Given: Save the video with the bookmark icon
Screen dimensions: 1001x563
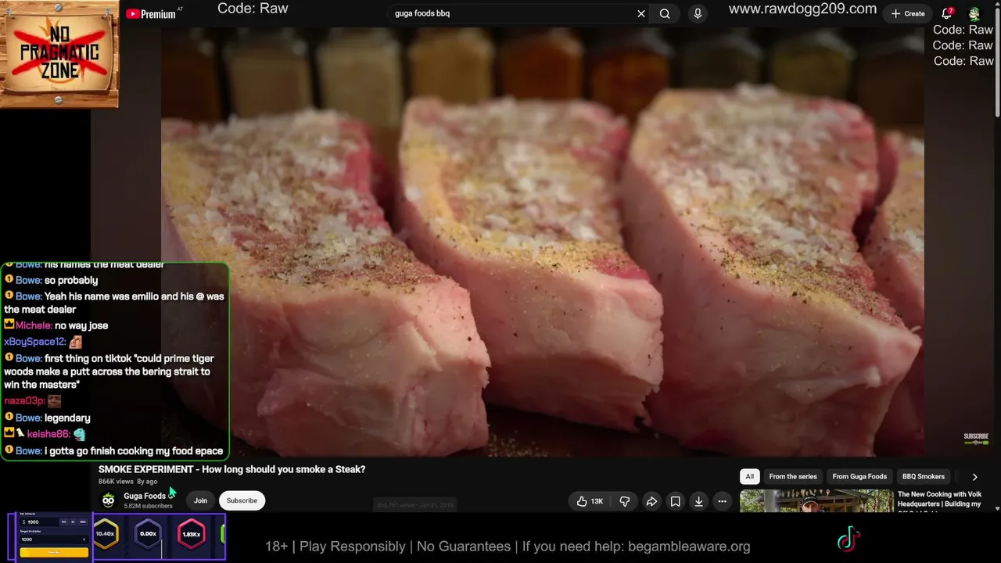Looking at the screenshot, I should point(676,501).
